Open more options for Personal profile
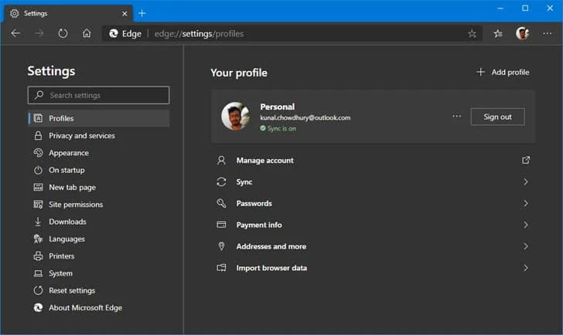 (x=457, y=116)
